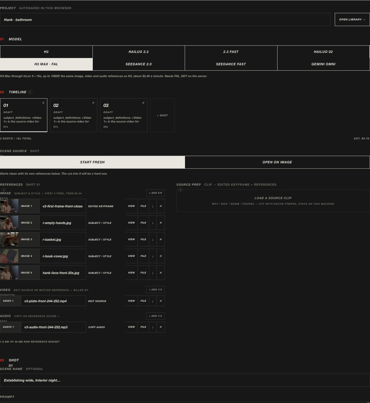Open the r-empty-hands.jpg thumbnail

coord(9,223)
